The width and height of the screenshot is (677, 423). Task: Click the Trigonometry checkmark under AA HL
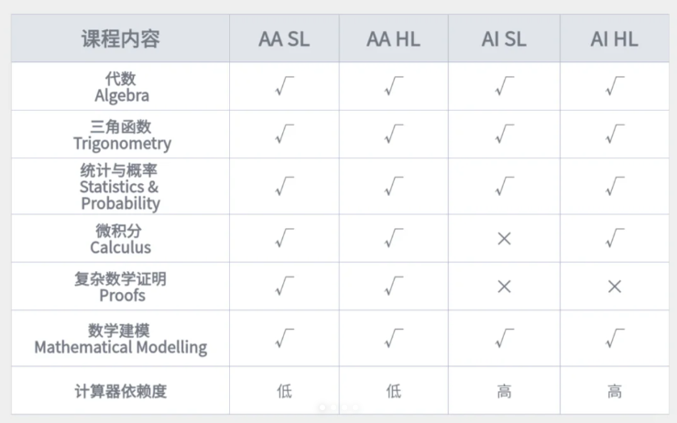(x=394, y=135)
